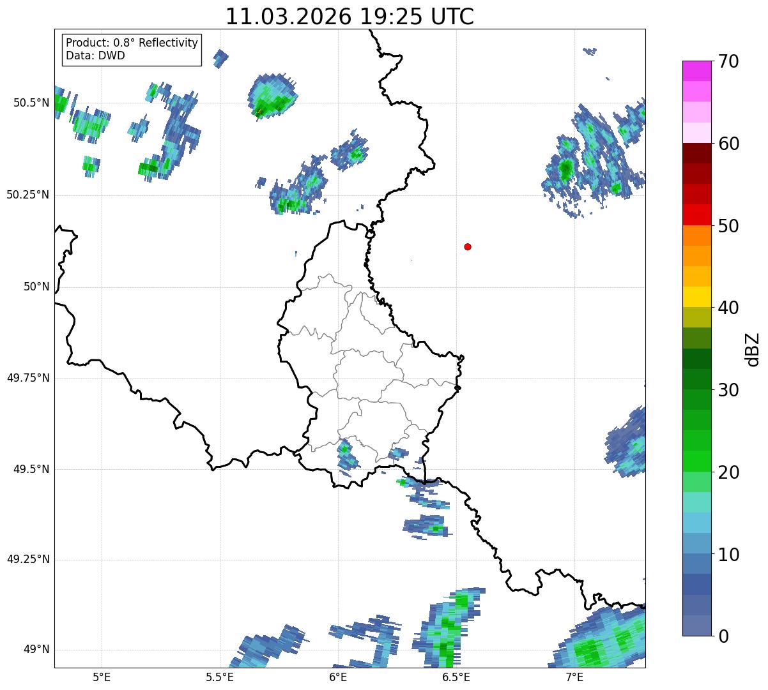Click the plot title 11.03.2026 19:25 UTC

[x=349, y=16]
